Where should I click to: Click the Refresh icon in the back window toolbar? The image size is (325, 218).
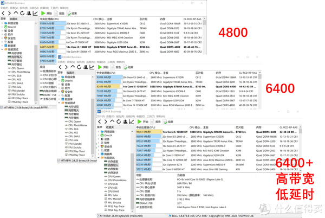point(22,13)
